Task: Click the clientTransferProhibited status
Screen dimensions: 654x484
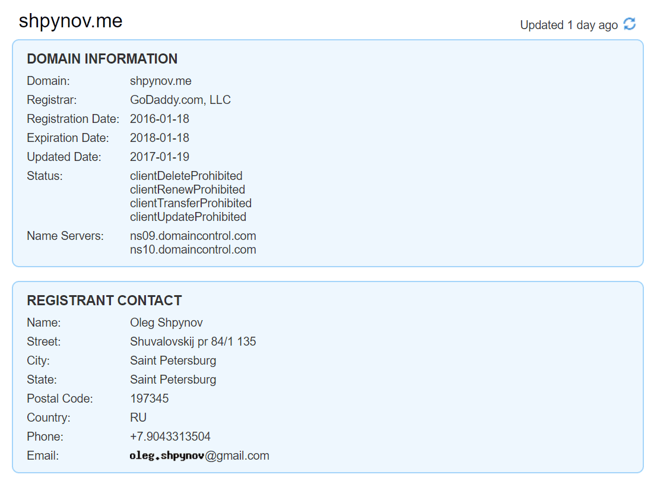Action: (x=191, y=203)
